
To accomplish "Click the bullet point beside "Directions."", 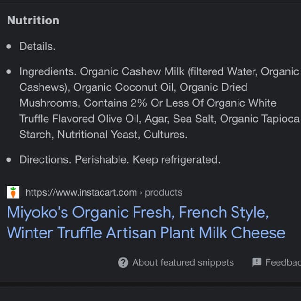I will [x=9, y=160].
